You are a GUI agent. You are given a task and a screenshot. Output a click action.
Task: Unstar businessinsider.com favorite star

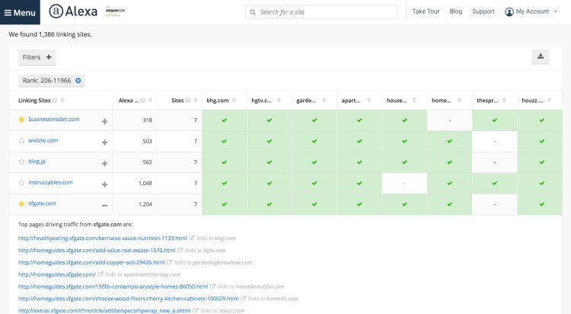pyautogui.click(x=21, y=120)
